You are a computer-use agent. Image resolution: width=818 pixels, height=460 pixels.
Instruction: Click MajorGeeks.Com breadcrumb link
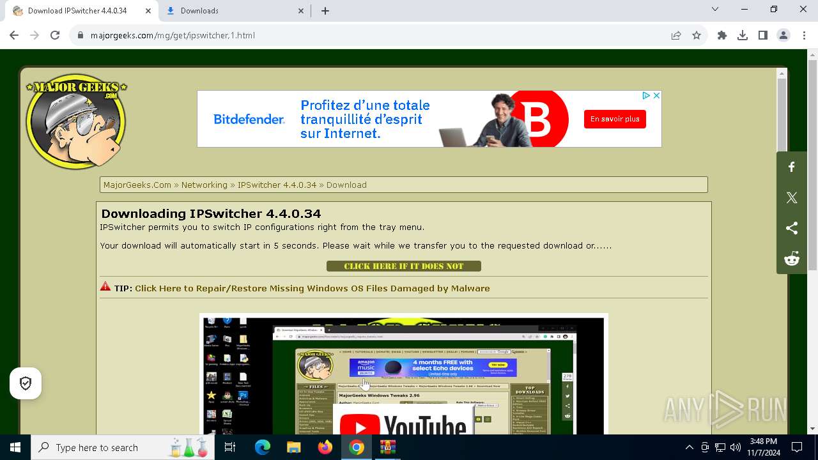pos(137,185)
